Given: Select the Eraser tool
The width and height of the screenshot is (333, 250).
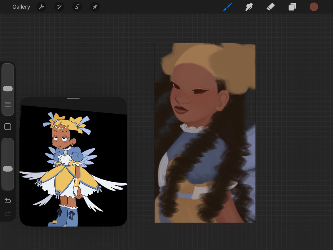Looking at the screenshot, I should pyautogui.click(x=271, y=7).
